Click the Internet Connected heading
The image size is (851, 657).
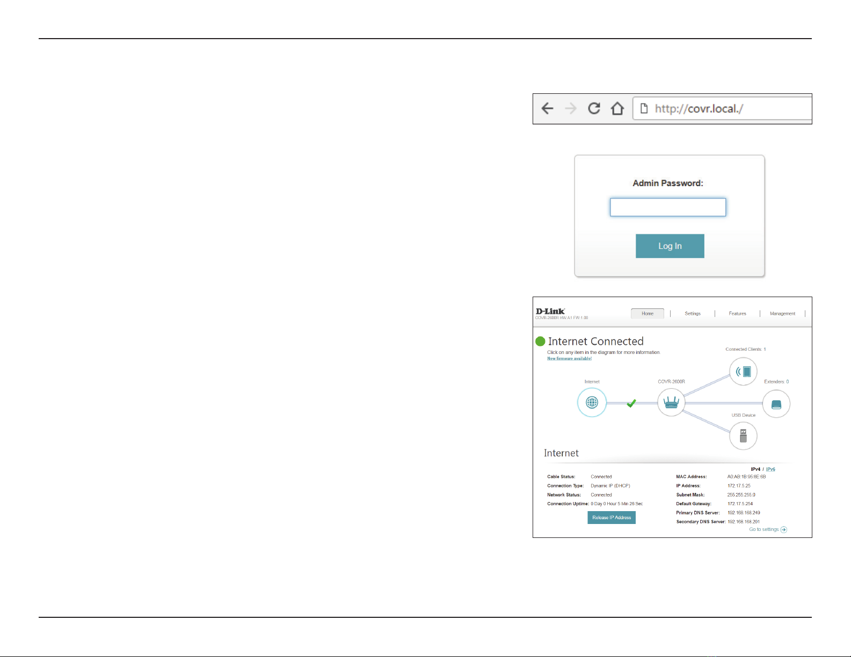[x=596, y=342]
